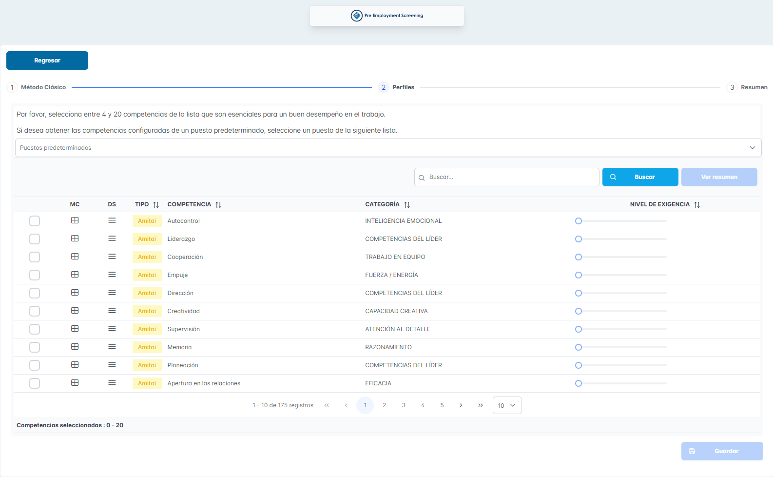Open MC grid icon for Memoria row
773x477 pixels.
point(75,347)
